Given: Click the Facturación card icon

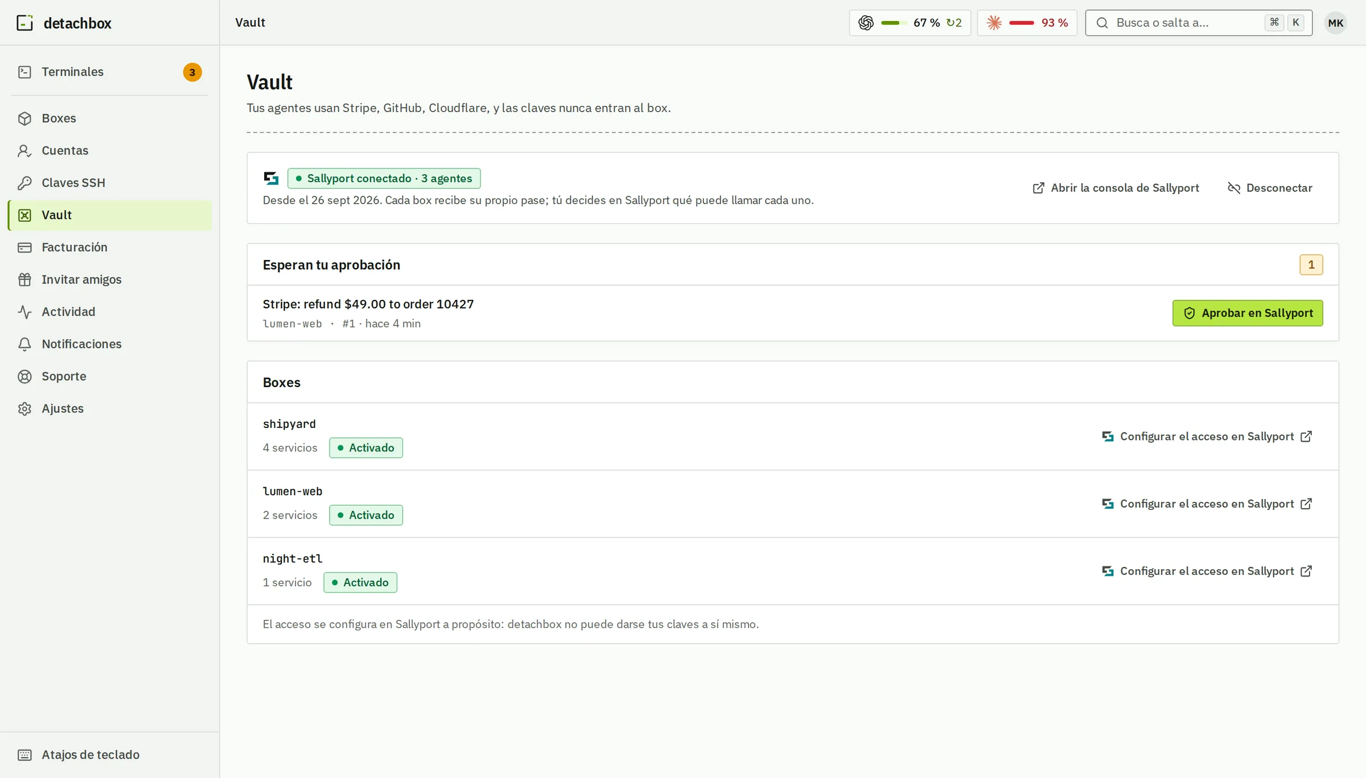Looking at the screenshot, I should (x=24, y=248).
